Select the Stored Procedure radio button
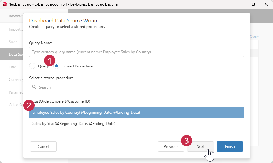273x163 pixels. click(56, 66)
